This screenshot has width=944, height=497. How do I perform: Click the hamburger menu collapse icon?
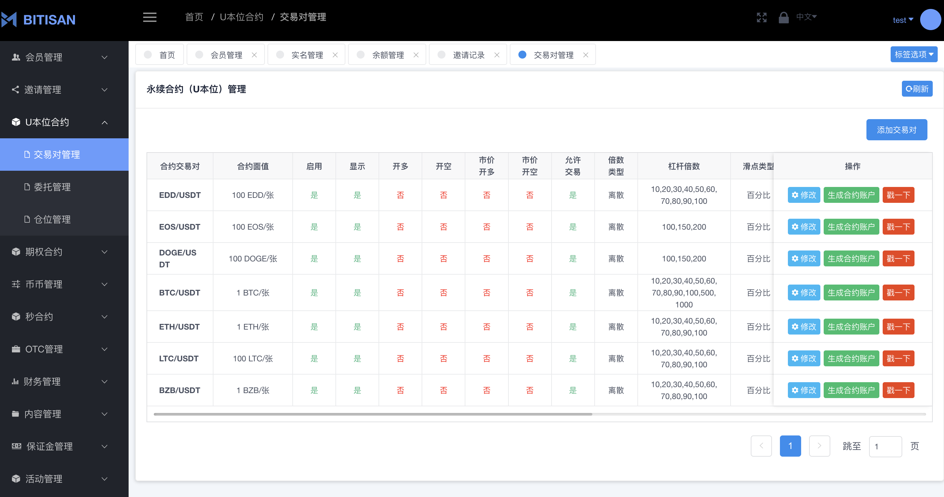pyautogui.click(x=149, y=17)
